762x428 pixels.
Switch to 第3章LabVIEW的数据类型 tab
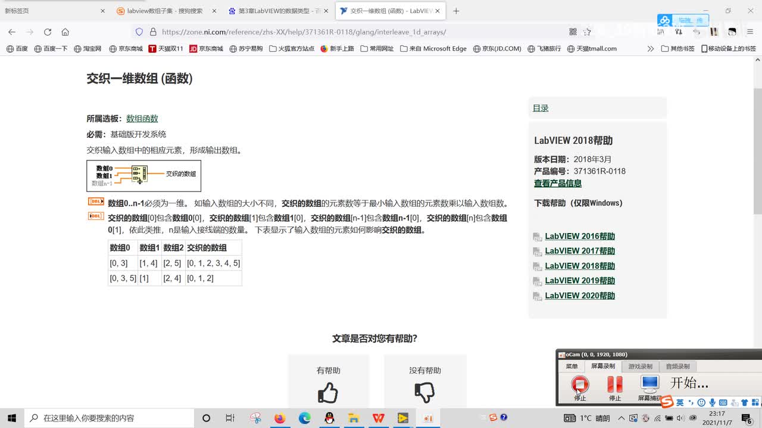point(279,11)
